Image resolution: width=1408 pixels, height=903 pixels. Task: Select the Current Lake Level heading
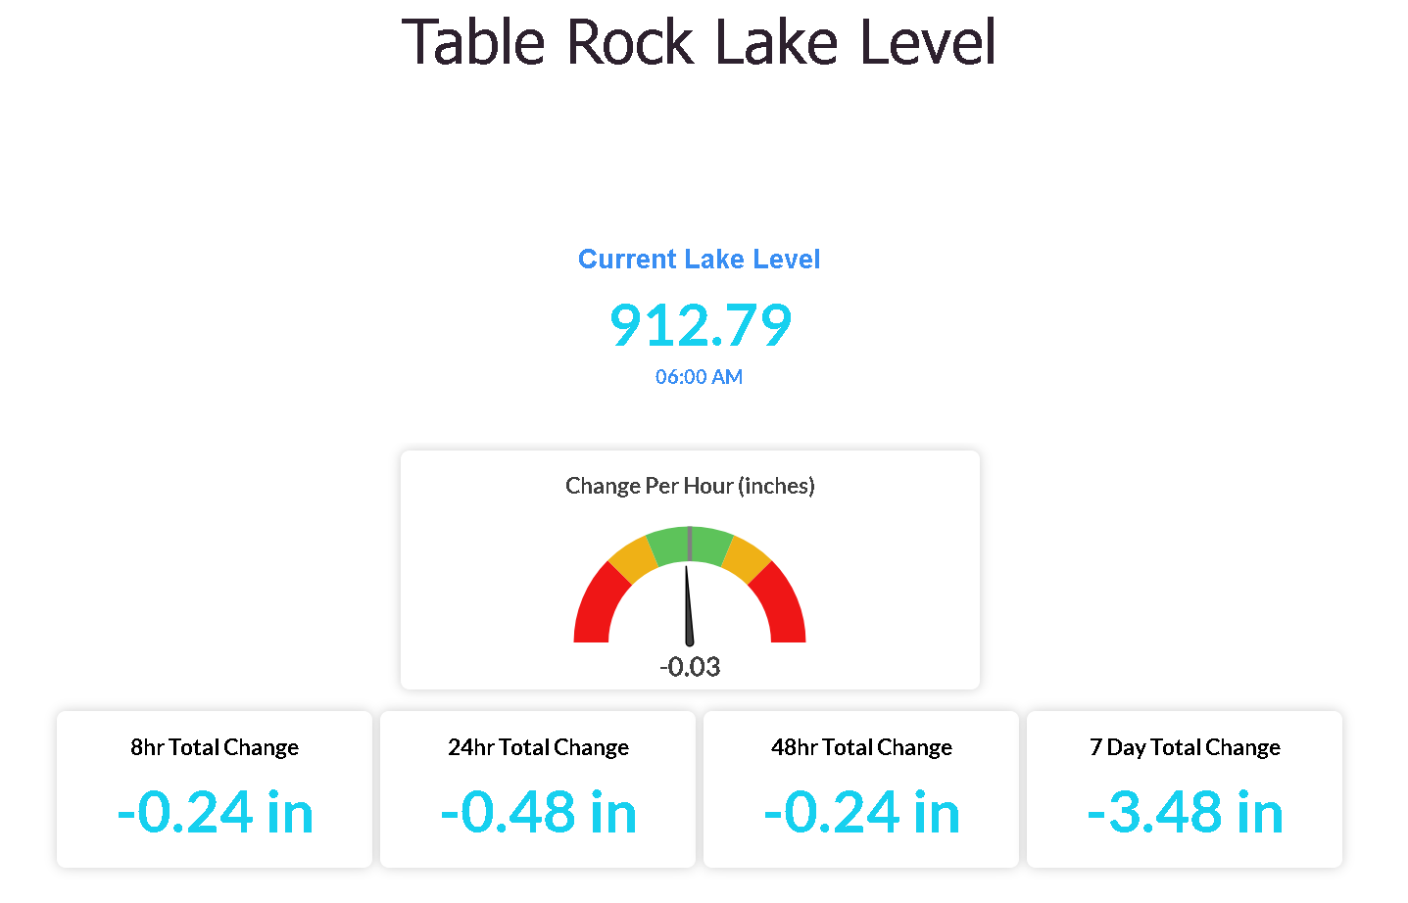[x=699, y=259]
